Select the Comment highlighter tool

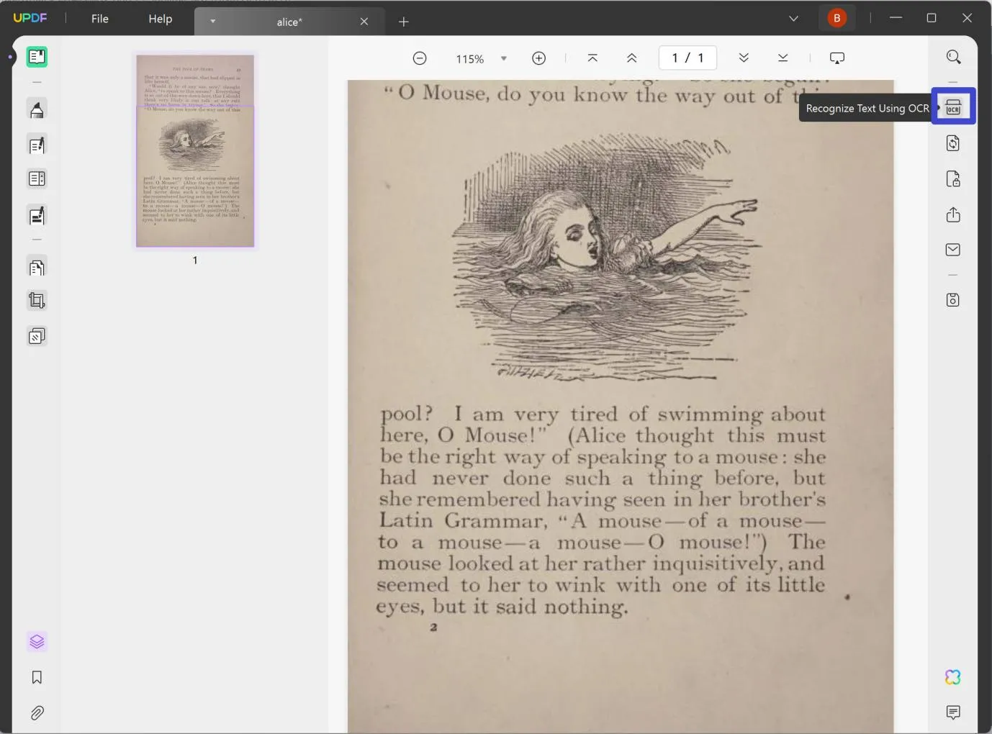(x=37, y=109)
